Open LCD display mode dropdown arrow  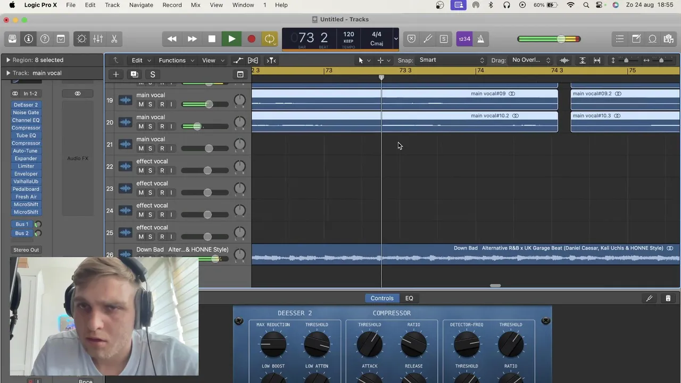(x=395, y=39)
